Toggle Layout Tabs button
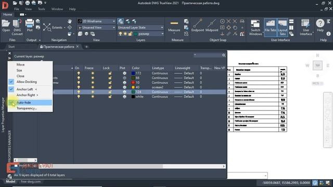 point(283,28)
